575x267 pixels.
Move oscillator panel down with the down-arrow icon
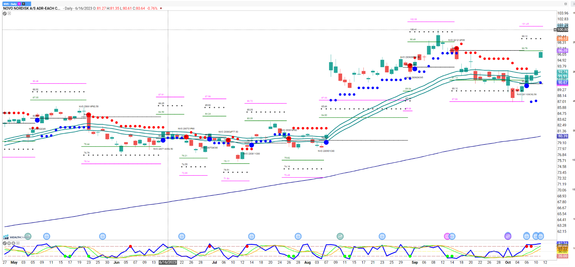[x=9, y=243]
